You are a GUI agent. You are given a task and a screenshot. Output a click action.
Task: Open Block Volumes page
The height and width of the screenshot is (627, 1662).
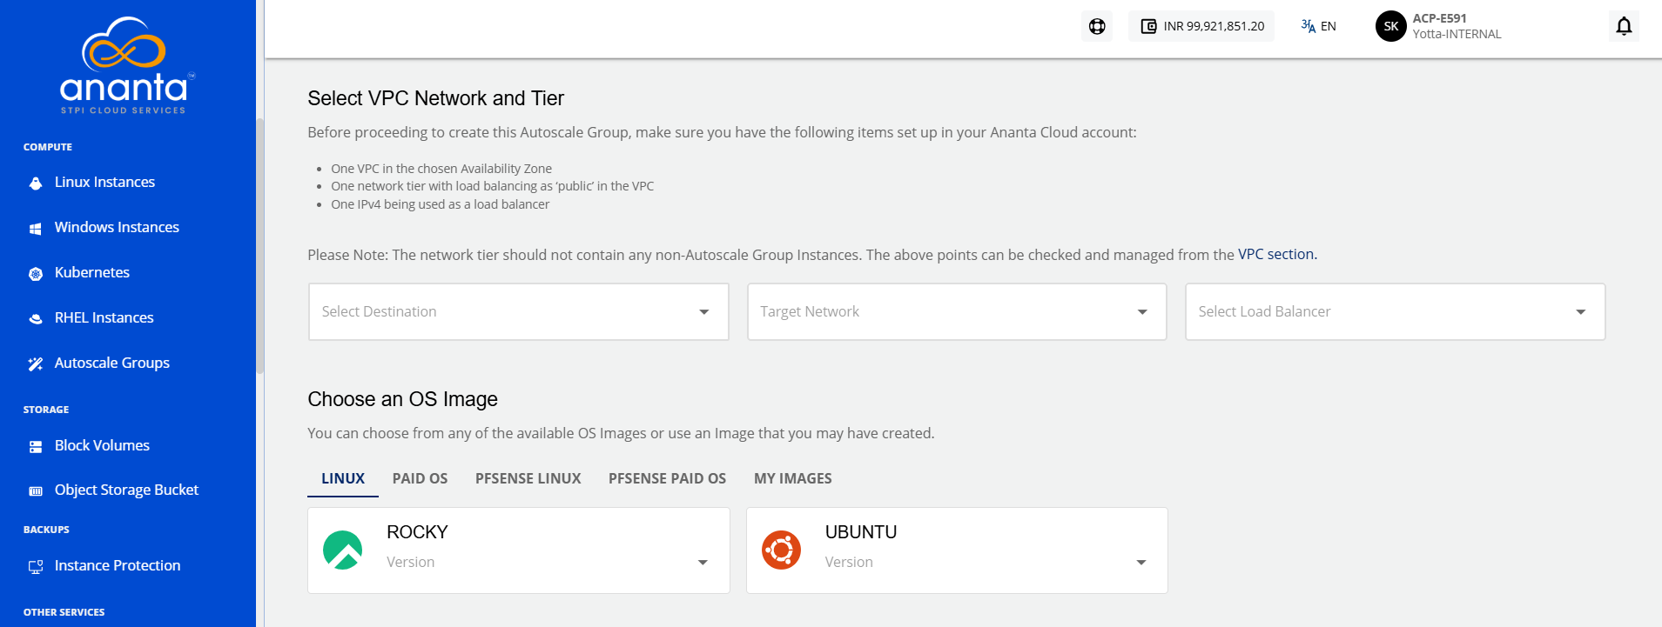[102, 445]
